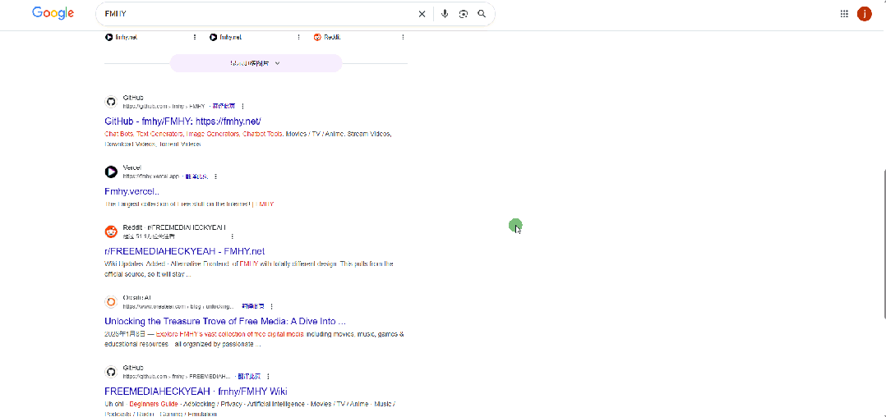Open more options for GitHub Wiki result

click(269, 377)
